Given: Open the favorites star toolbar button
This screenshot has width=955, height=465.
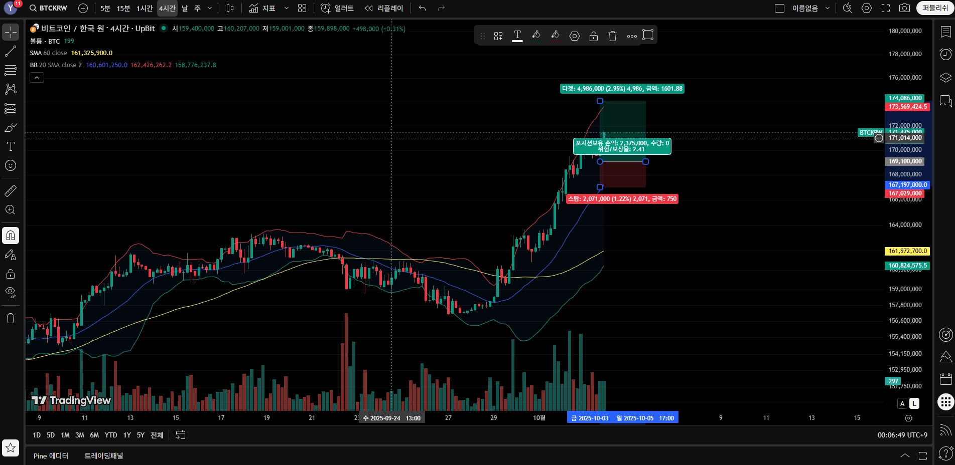Looking at the screenshot, I should [x=11, y=447].
